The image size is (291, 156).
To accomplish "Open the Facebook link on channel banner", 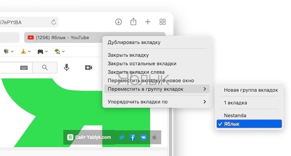I will pos(133,137).
